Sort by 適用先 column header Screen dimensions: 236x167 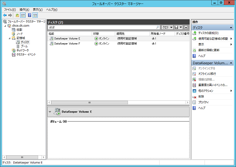coord(133,34)
